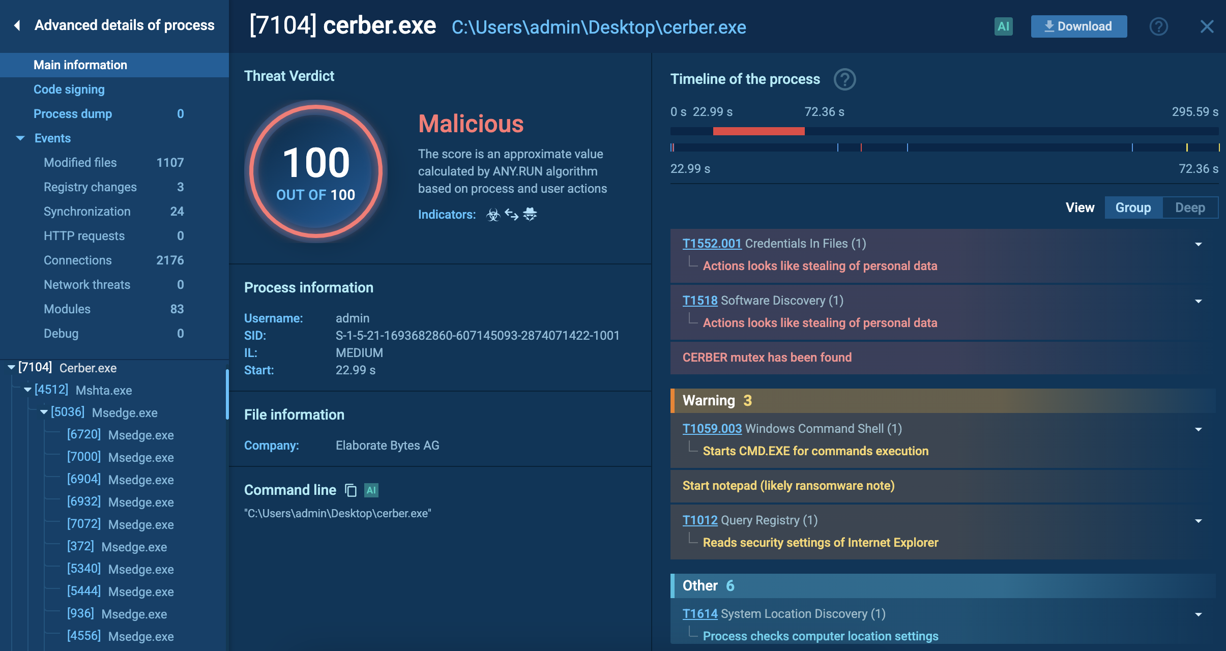Open the T1552.001 technique link
The height and width of the screenshot is (651, 1226).
712,244
